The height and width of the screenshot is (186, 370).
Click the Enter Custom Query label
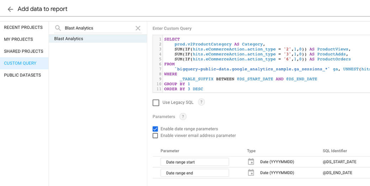(172, 28)
